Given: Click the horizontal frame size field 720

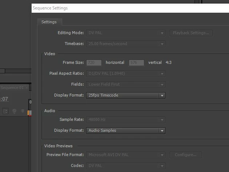Looking at the screenshot, I should [94, 63].
